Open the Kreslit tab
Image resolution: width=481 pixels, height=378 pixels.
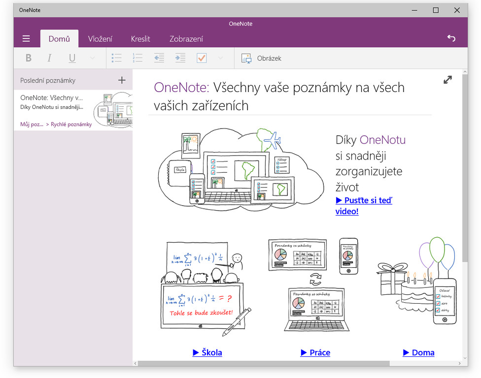(140, 39)
